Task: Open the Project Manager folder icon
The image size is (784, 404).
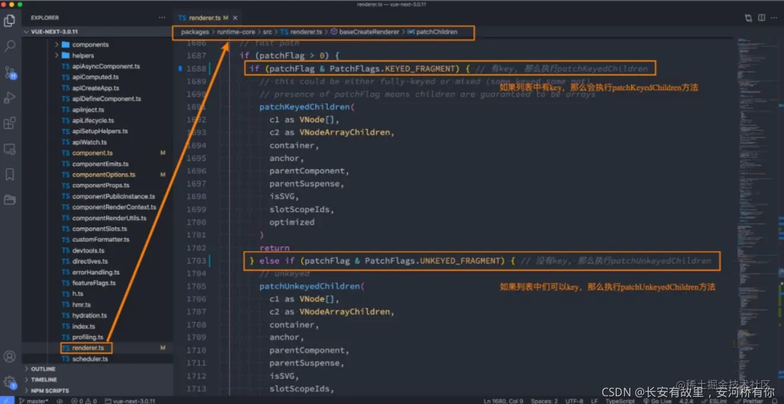Action: (x=9, y=200)
